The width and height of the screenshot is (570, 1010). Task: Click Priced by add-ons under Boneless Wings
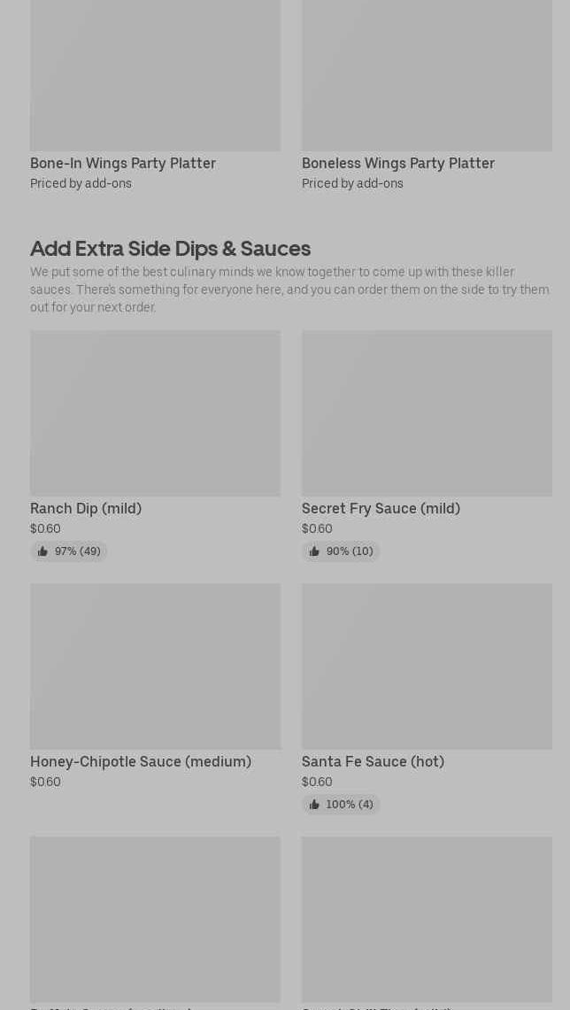pos(352,184)
